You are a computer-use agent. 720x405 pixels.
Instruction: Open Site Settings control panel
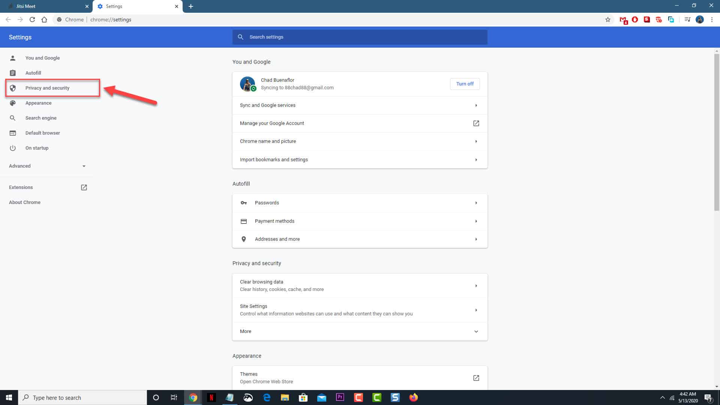(x=360, y=309)
